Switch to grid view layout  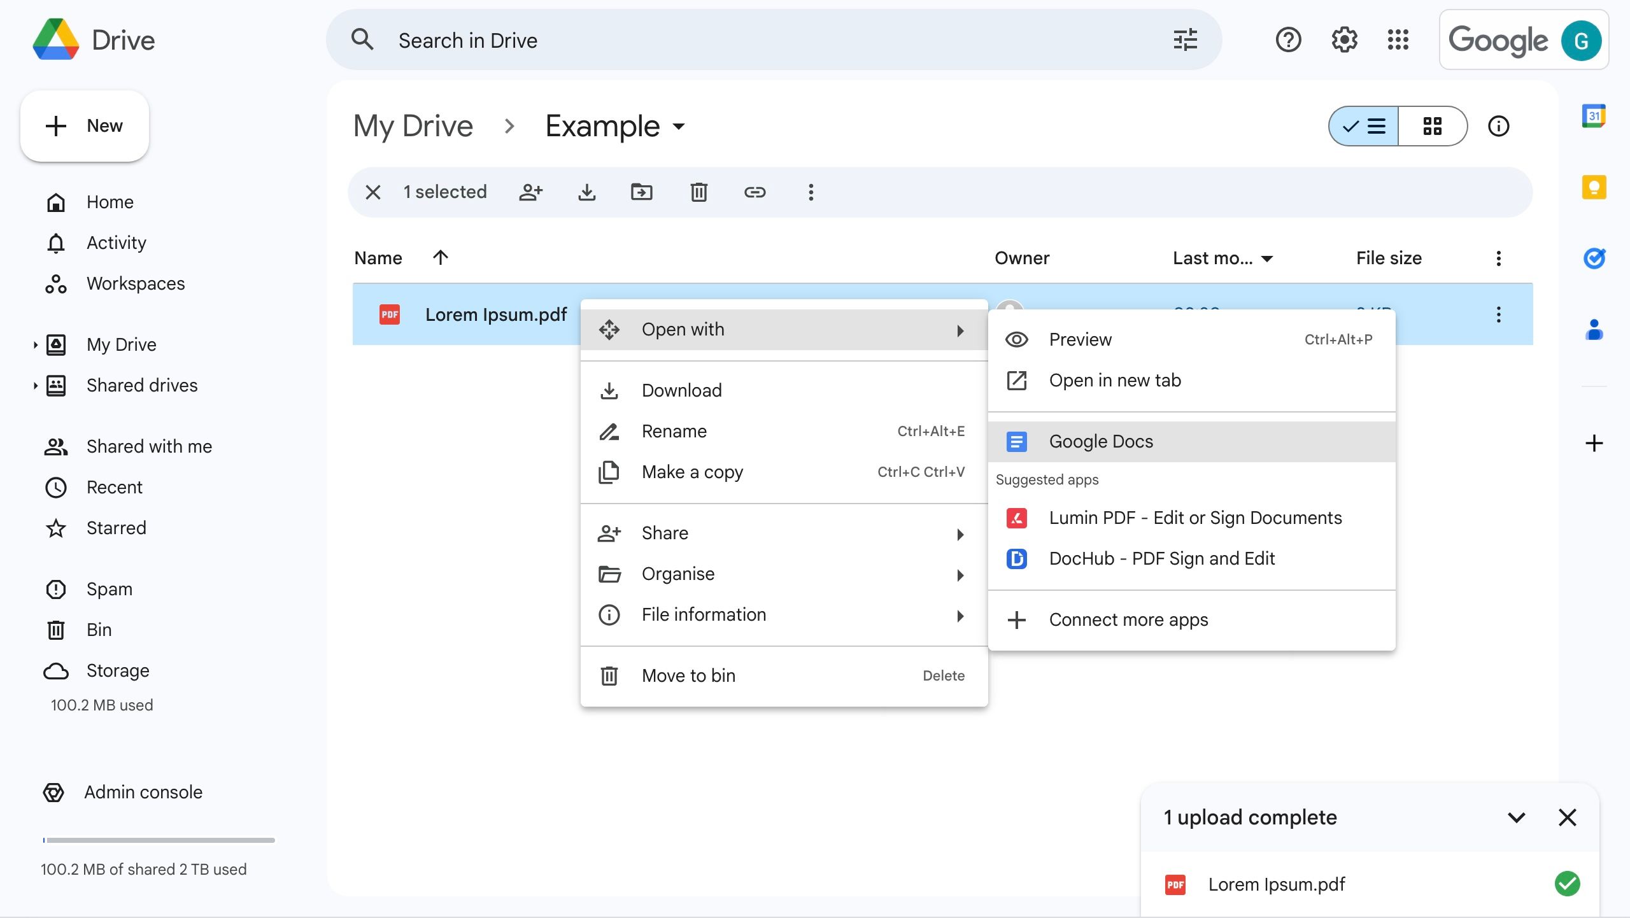click(1433, 126)
